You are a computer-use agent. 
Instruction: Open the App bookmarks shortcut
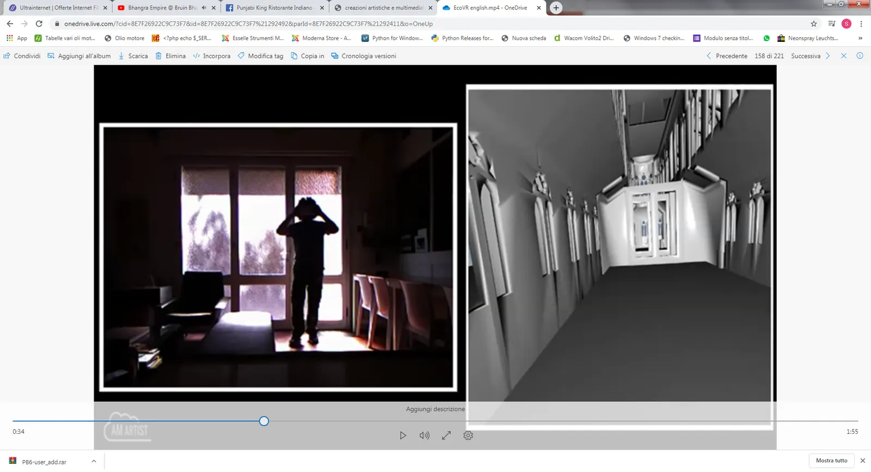coord(17,38)
